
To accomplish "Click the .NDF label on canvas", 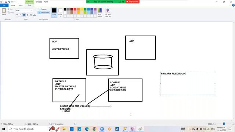I will (54, 41).
